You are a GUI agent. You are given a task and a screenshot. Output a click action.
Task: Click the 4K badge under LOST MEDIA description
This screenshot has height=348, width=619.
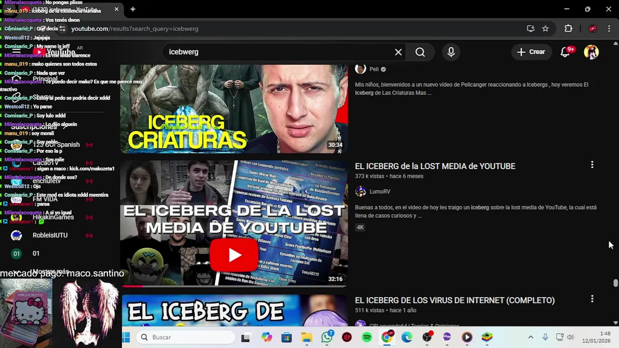360,227
